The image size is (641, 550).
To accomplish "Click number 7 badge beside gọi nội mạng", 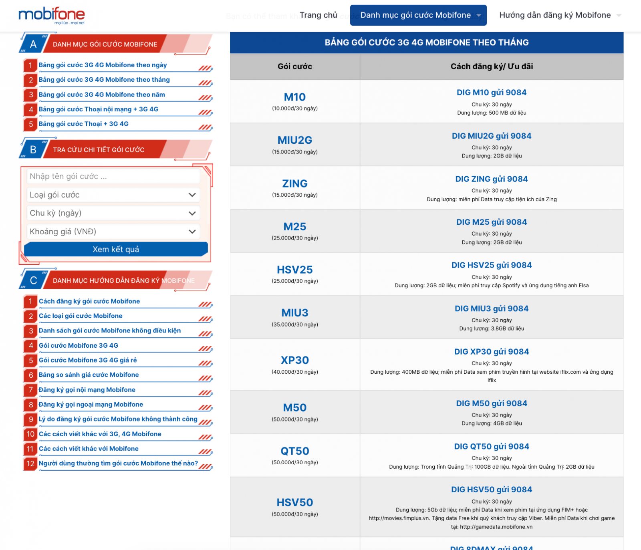I will pyautogui.click(x=30, y=390).
